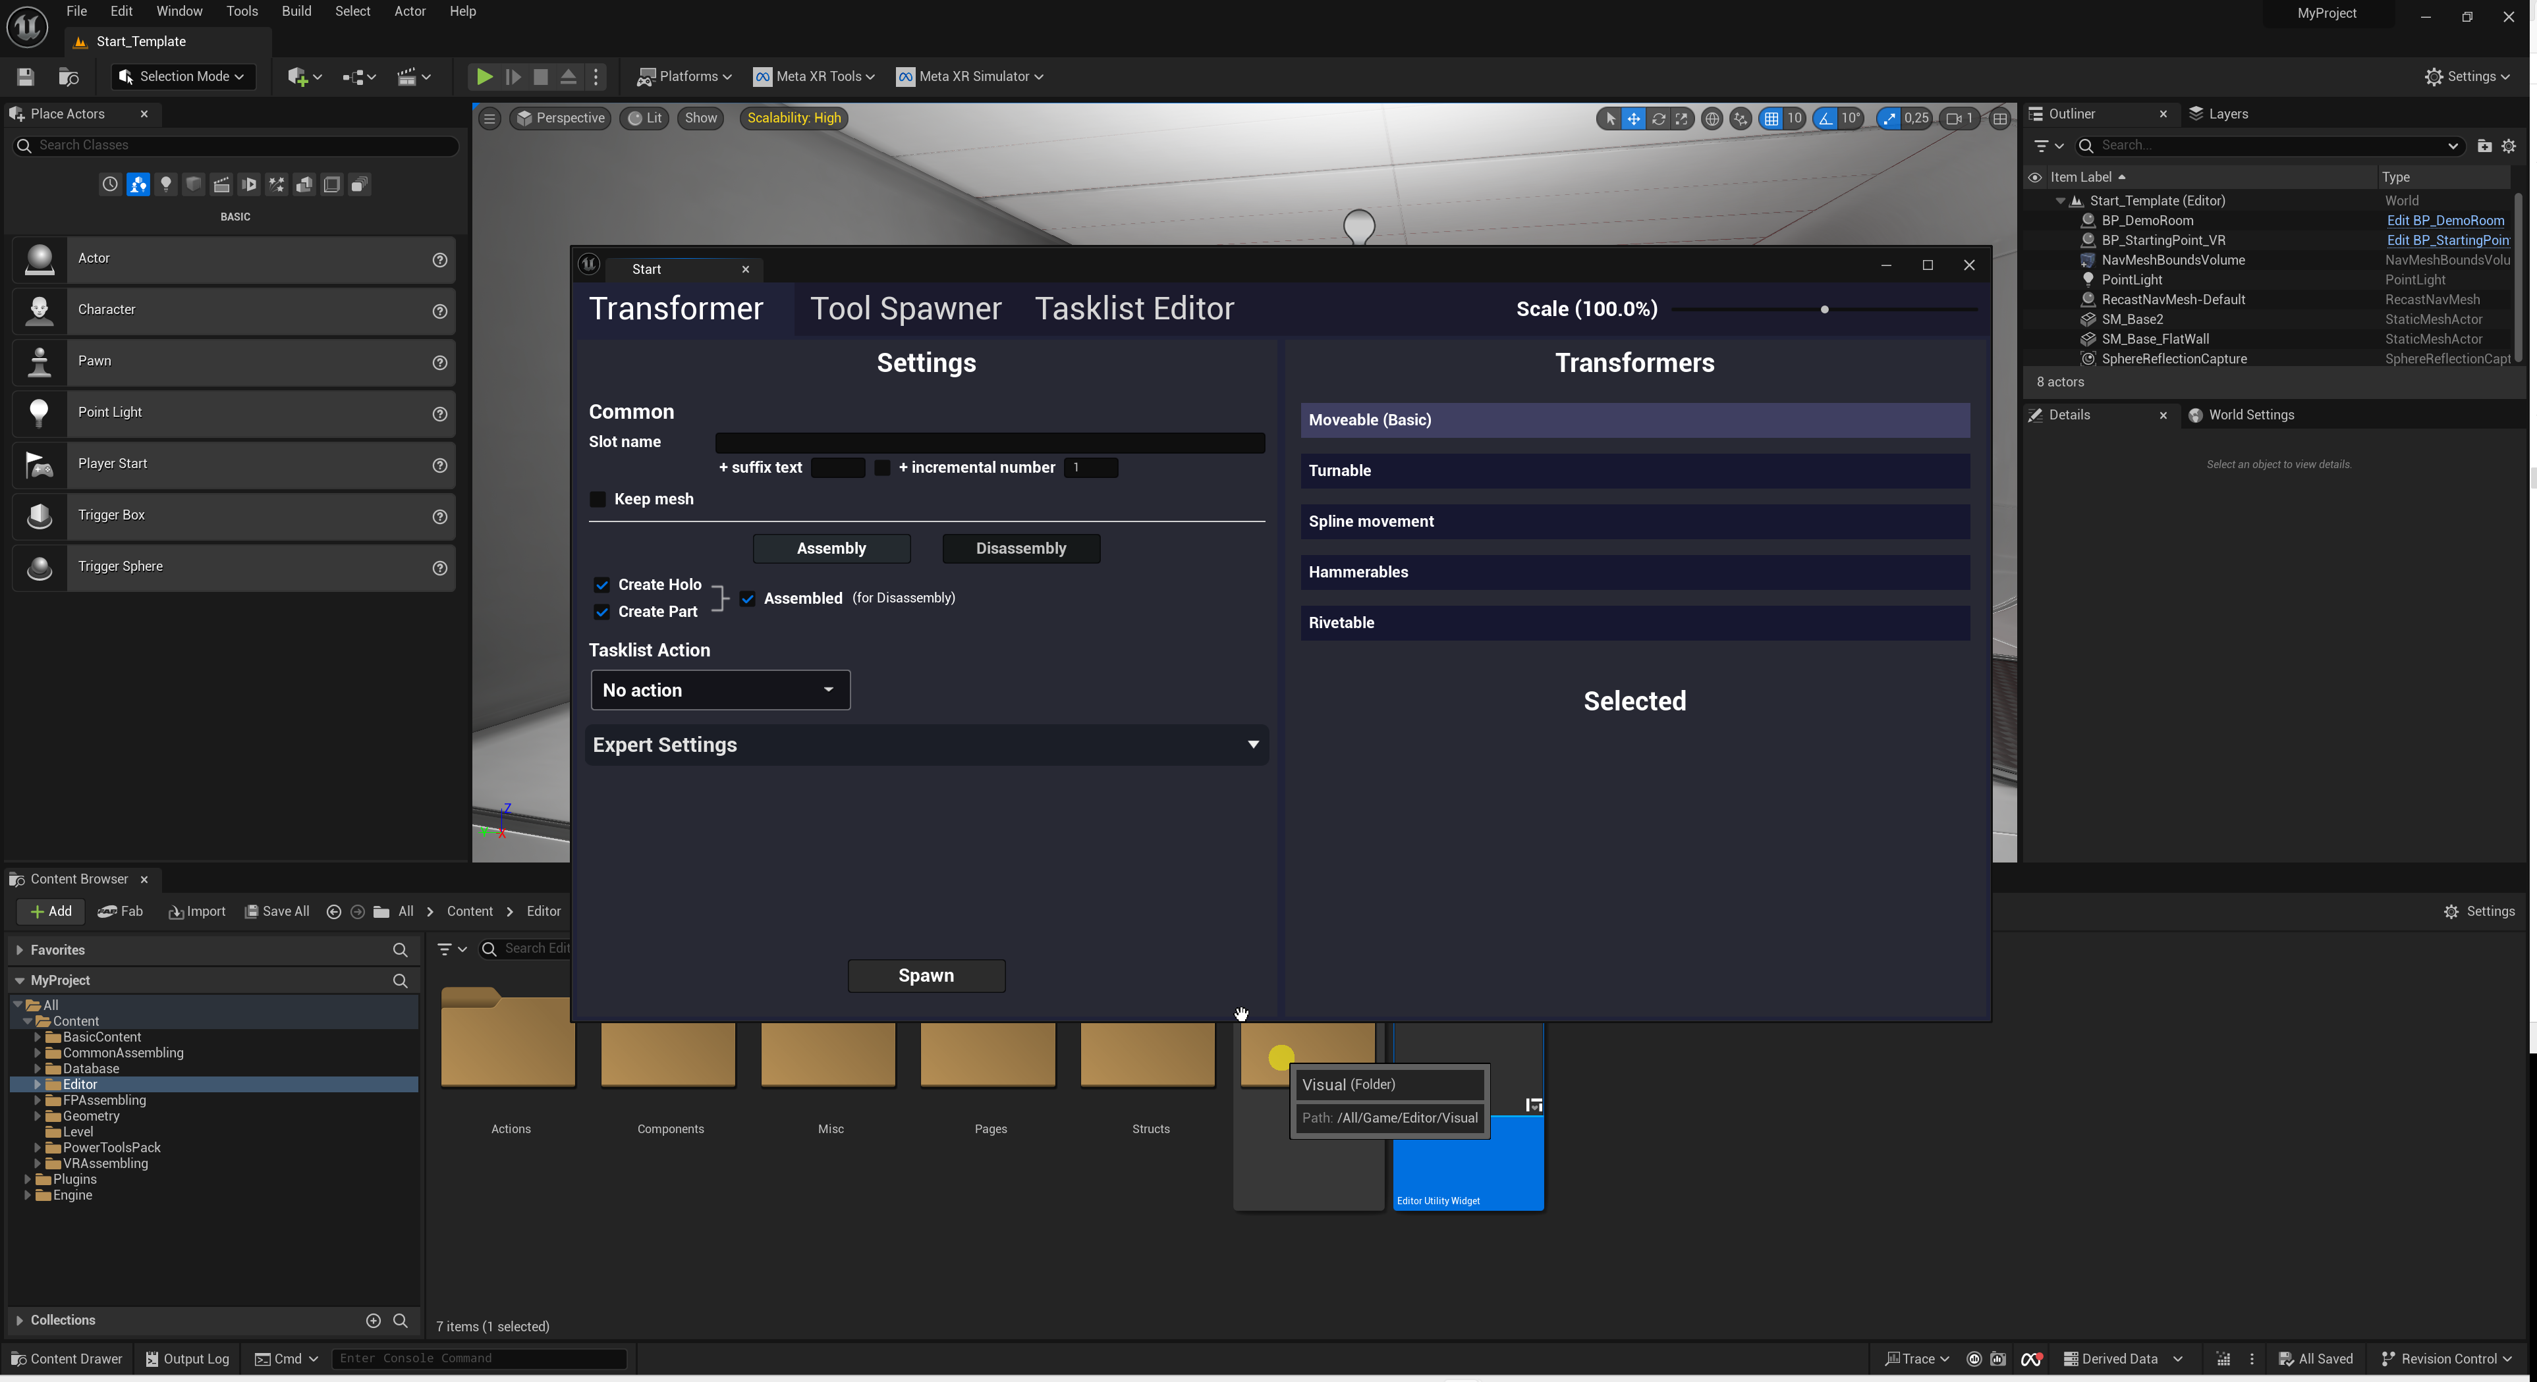Click the Meta icon in status bar
This screenshot has height=1382, width=2537.
(2031, 1358)
